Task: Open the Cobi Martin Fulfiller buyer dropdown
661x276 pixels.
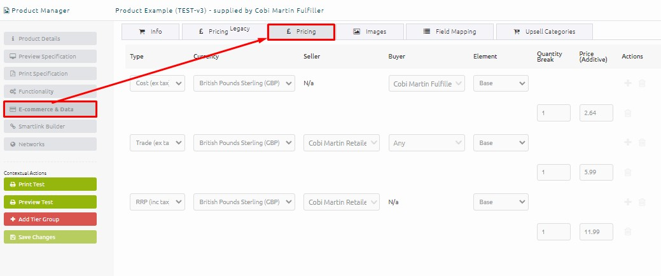Action: tap(427, 83)
